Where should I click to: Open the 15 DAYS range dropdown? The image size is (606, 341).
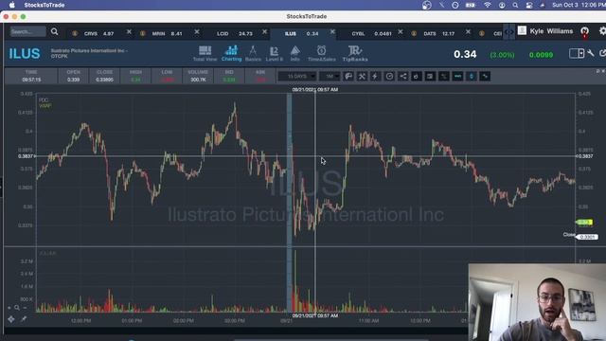tap(296, 76)
